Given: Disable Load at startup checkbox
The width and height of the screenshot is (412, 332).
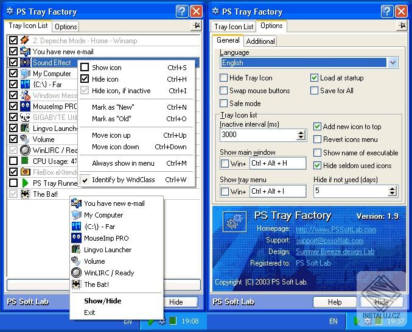Looking at the screenshot, I should pos(314,78).
